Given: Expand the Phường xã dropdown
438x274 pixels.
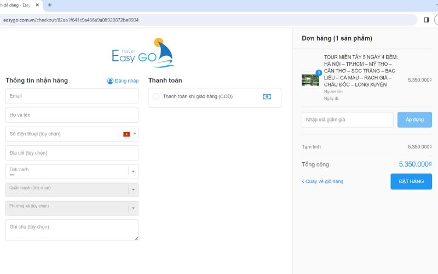Looking at the screenshot, I should (132, 208).
